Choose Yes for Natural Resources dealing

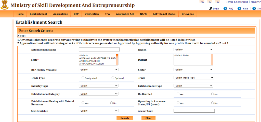coord(83,103)
